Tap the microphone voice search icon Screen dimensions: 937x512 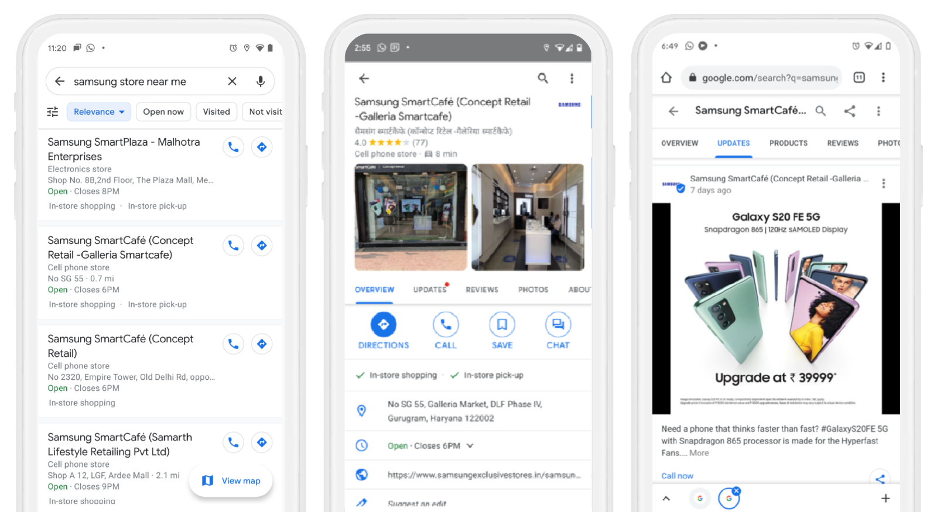coord(261,81)
